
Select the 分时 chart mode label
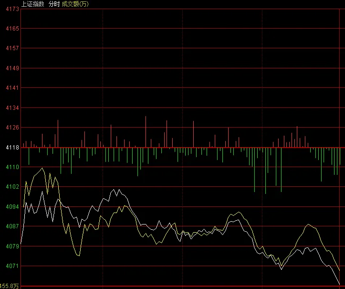click(54, 4)
